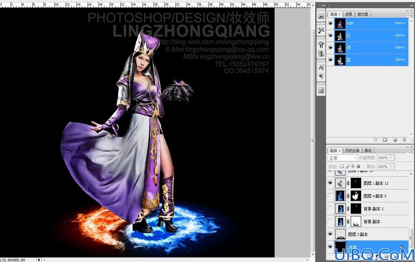Image resolution: width=415 pixels, height=262 pixels.
Task: Select layer mask thumbnail of 图层 4 副本 5
Action: pyautogui.click(x=356, y=196)
